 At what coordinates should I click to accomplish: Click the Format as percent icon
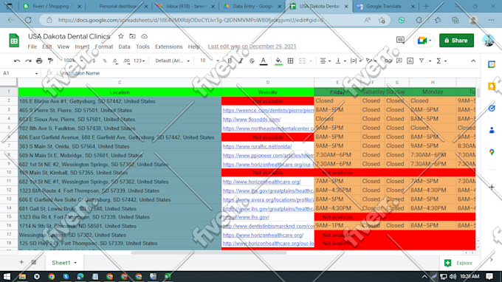pos(105,61)
